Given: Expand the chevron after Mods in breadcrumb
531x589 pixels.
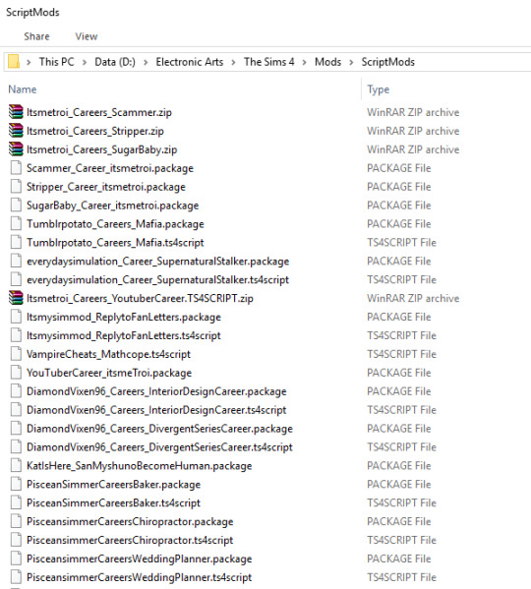Looking at the screenshot, I should (x=351, y=62).
